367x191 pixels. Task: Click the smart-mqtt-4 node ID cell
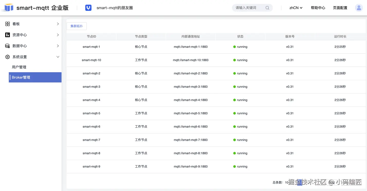(91, 100)
